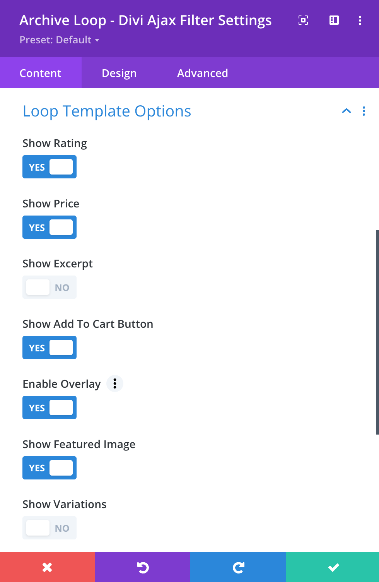Turn off the Show Rating toggle
The height and width of the screenshot is (582, 379).
[50, 167]
